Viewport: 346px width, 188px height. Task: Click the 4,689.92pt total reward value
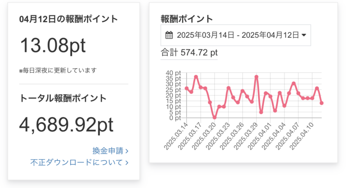click(x=66, y=125)
